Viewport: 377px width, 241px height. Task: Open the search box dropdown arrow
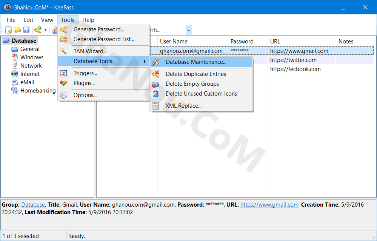(189, 30)
